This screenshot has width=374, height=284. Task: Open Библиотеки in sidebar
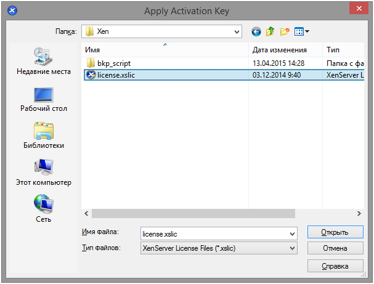pyautogui.click(x=43, y=134)
